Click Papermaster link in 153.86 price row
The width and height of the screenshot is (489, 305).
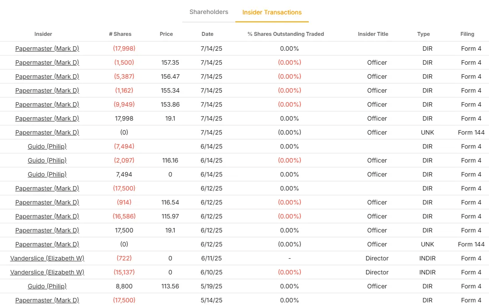(x=47, y=104)
